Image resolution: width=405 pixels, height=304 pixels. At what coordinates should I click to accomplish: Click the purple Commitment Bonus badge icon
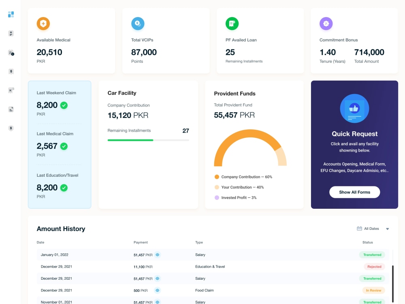pos(326,24)
